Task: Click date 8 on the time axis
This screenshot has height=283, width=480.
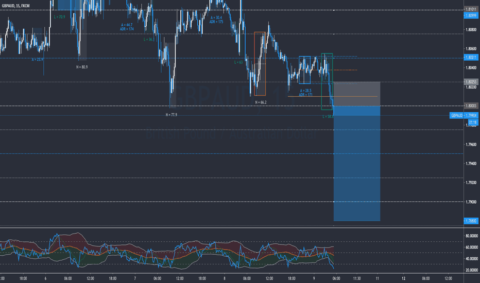Action: pos(225,278)
